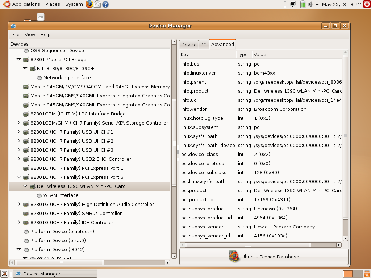Viewport: 371px width, 278px height.
Task: Sort by the Key column header
Action: pos(208,55)
